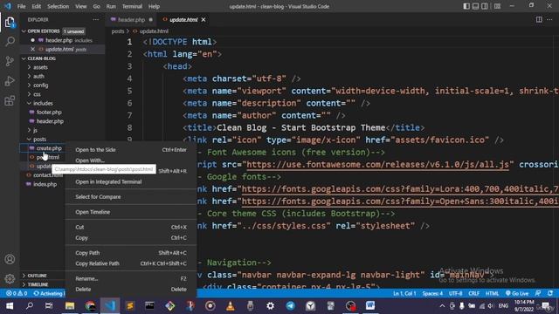Switch to the header.php tab
This screenshot has width=559, height=314.
point(131,19)
